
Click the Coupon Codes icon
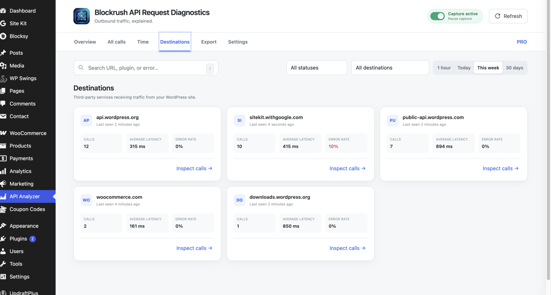(x=3, y=209)
